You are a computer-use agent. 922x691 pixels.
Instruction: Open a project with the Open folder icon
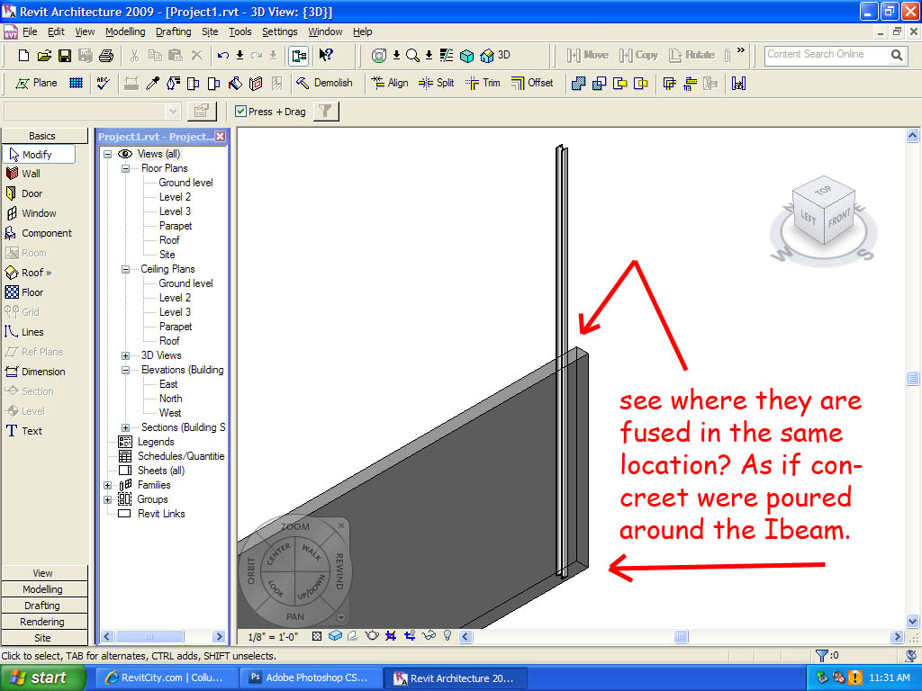pyautogui.click(x=44, y=55)
